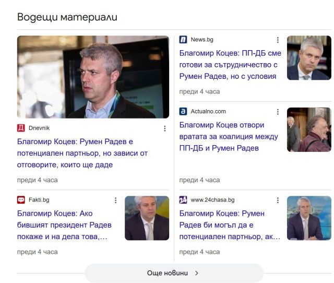The image size is (334, 283).
Task: Open three-dot menu for Fakti.bg article
Action: (x=116, y=200)
